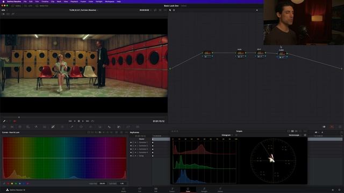The height and width of the screenshot is (193, 344).
Task: Expand Corrector 2 in Keyframes
Action: pyautogui.click(x=138, y=146)
